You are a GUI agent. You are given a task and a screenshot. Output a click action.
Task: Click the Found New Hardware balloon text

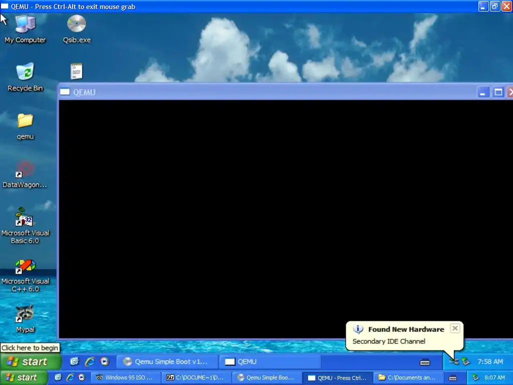point(389,341)
